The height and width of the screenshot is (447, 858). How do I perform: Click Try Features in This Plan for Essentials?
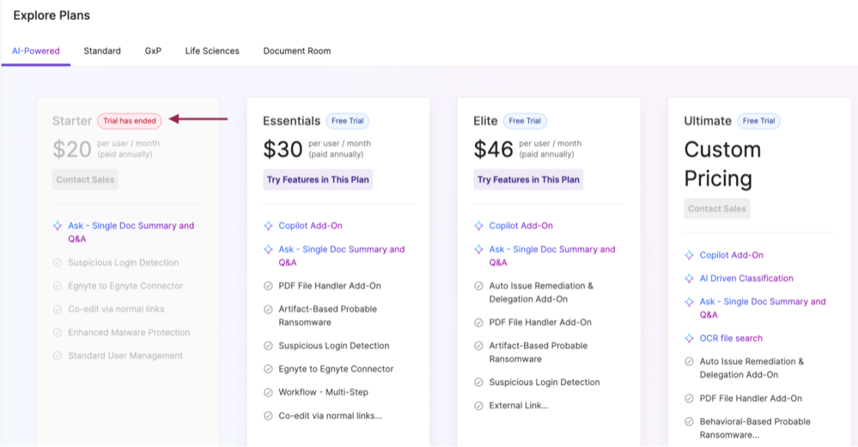click(318, 179)
